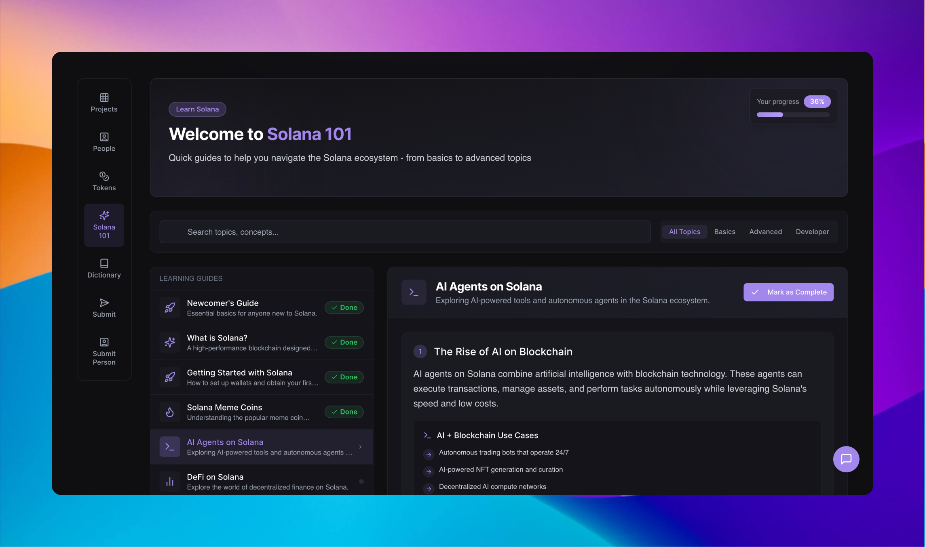This screenshot has height=547, width=925.
Task: Open the Dictionary book icon
Action: pos(104,263)
